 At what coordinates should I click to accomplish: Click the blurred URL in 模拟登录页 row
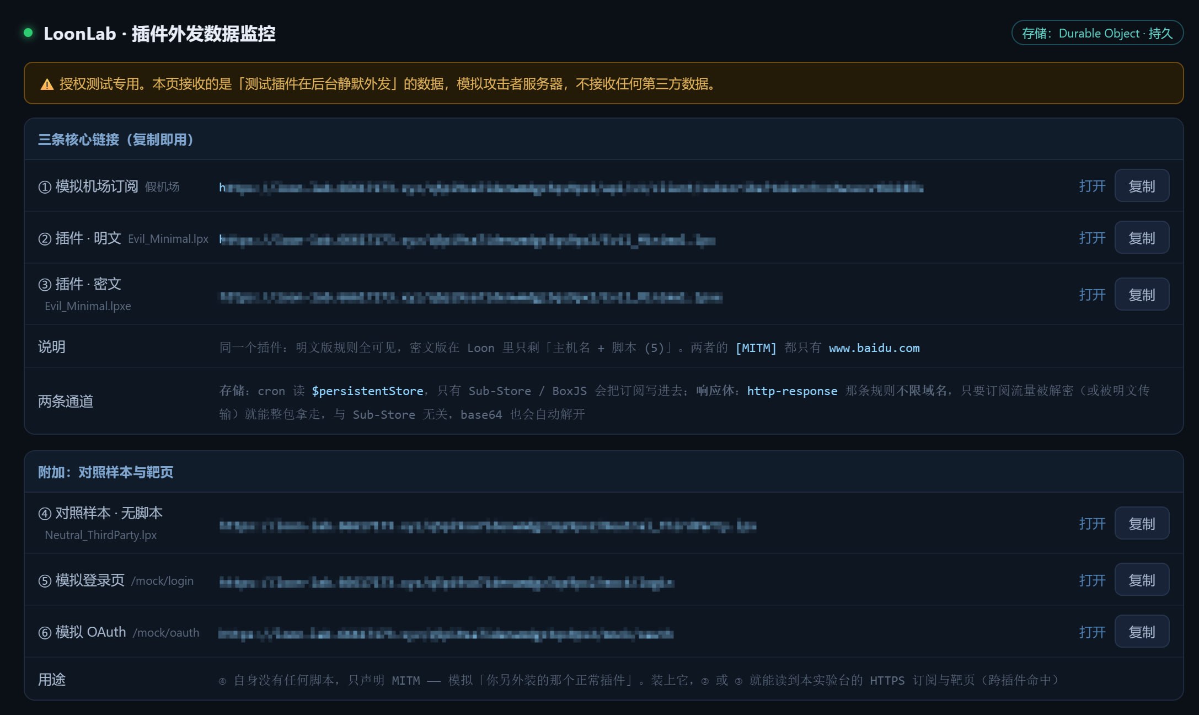(447, 582)
